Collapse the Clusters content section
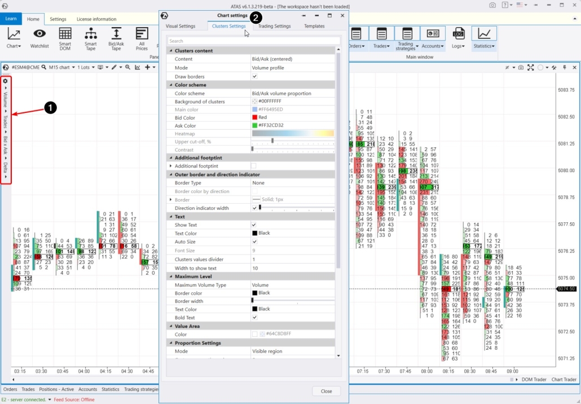 pos(171,50)
